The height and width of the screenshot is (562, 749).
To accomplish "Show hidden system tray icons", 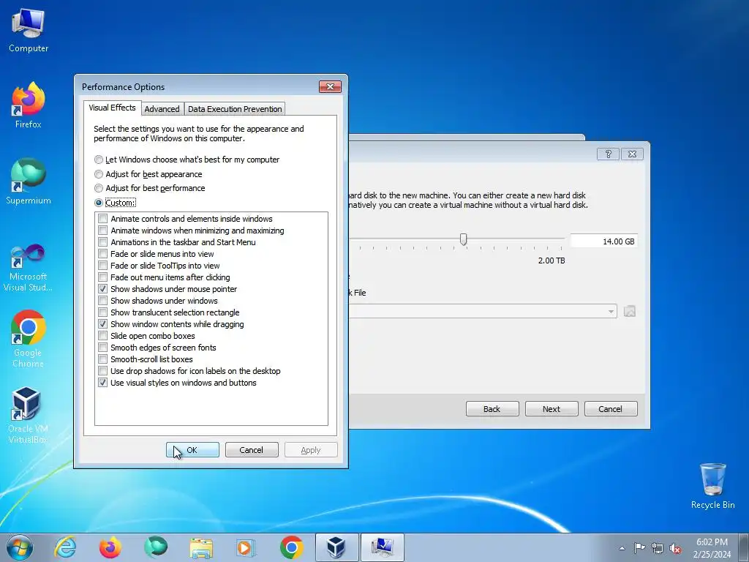I will (622, 548).
